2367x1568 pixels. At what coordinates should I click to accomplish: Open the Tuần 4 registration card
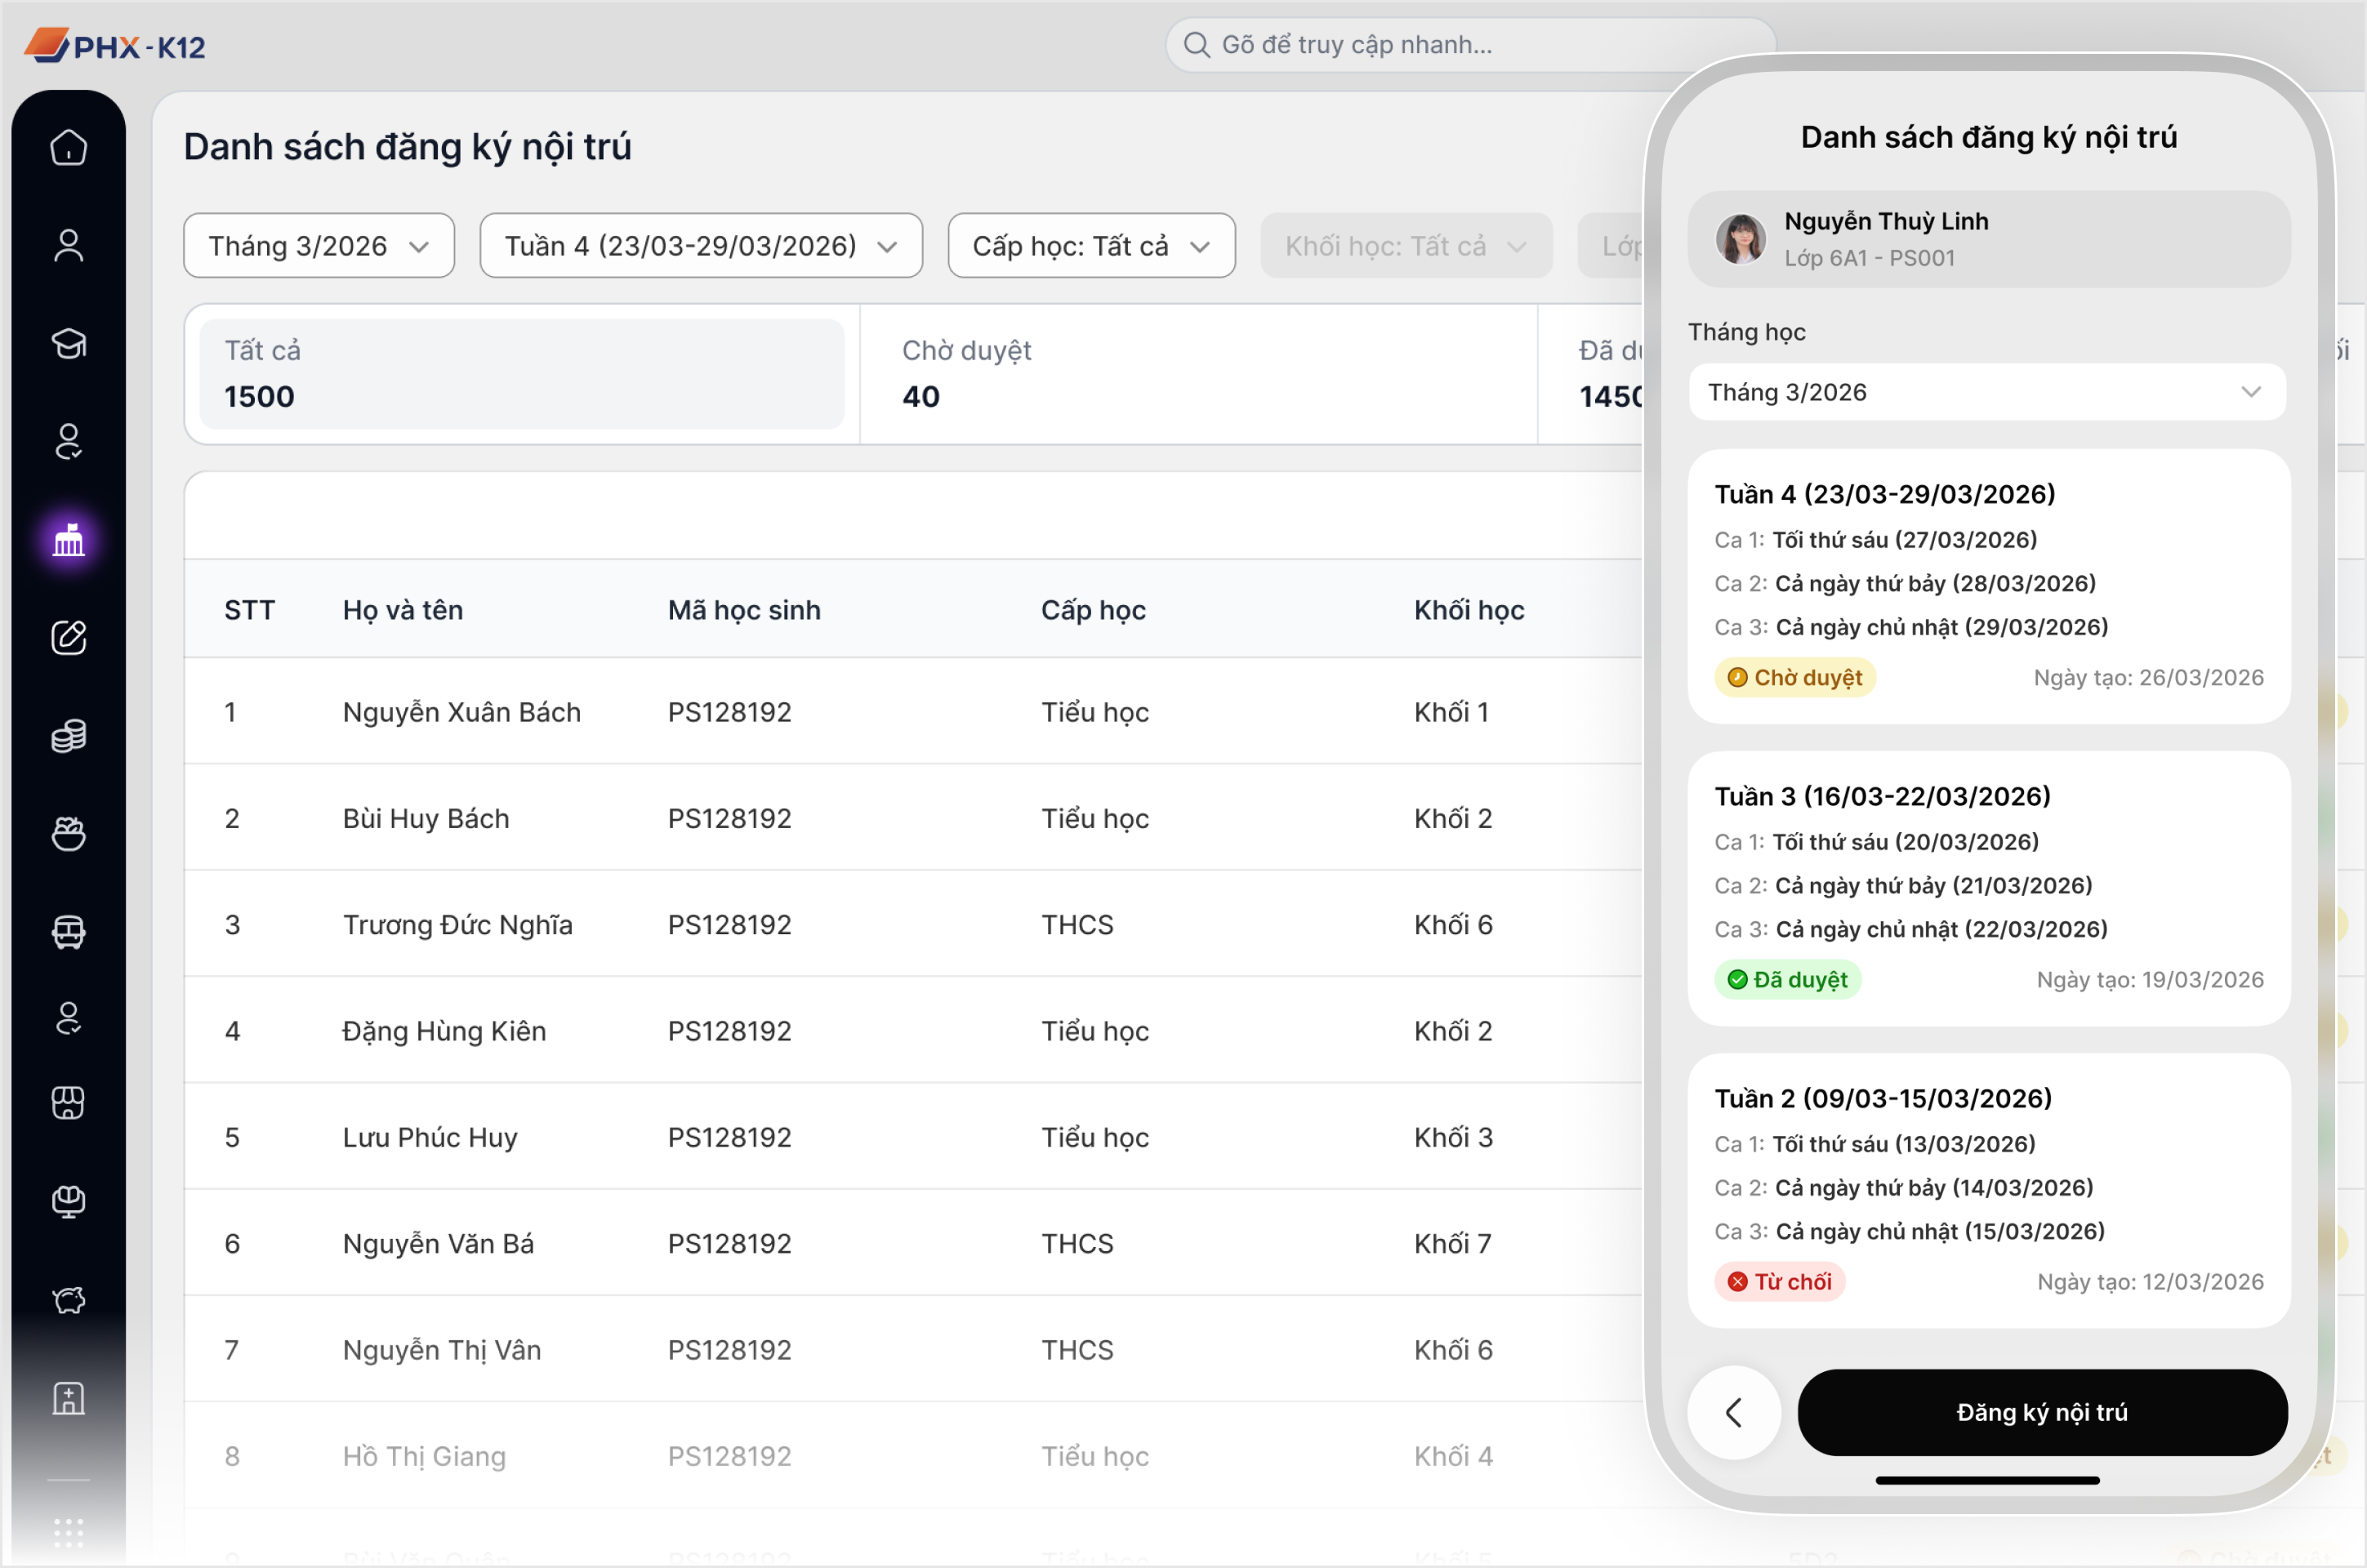click(1989, 587)
